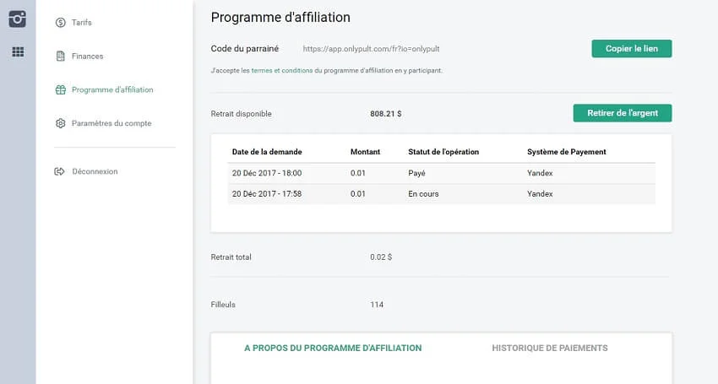Click the account settings gear icon

pos(60,123)
